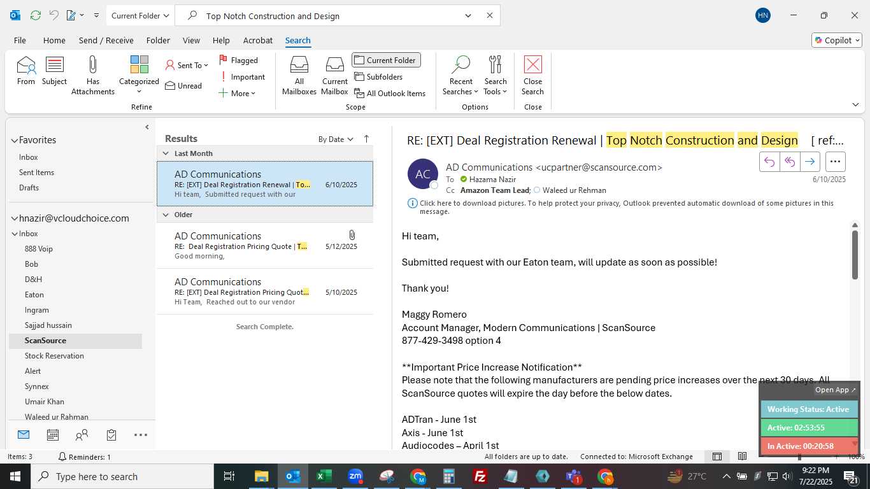Click Reminders: 1 in status bar

[x=84, y=457]
